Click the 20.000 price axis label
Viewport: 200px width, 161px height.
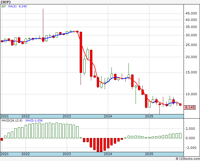(191, 57)
